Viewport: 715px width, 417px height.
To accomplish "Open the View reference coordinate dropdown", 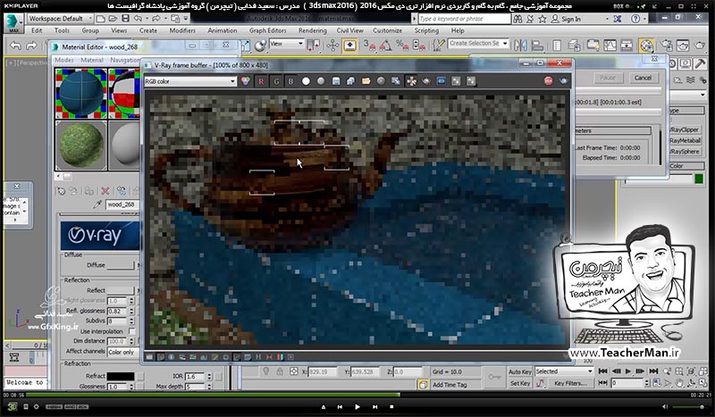I will click(286, 44).
